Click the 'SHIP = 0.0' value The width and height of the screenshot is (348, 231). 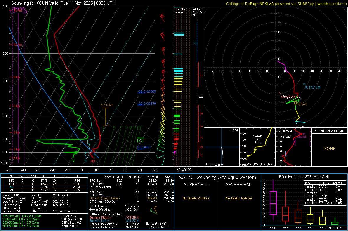69,226
